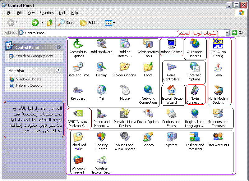The image size is (249, 181).
Task: Expand the Address bar dropdown
Action: 228,33
